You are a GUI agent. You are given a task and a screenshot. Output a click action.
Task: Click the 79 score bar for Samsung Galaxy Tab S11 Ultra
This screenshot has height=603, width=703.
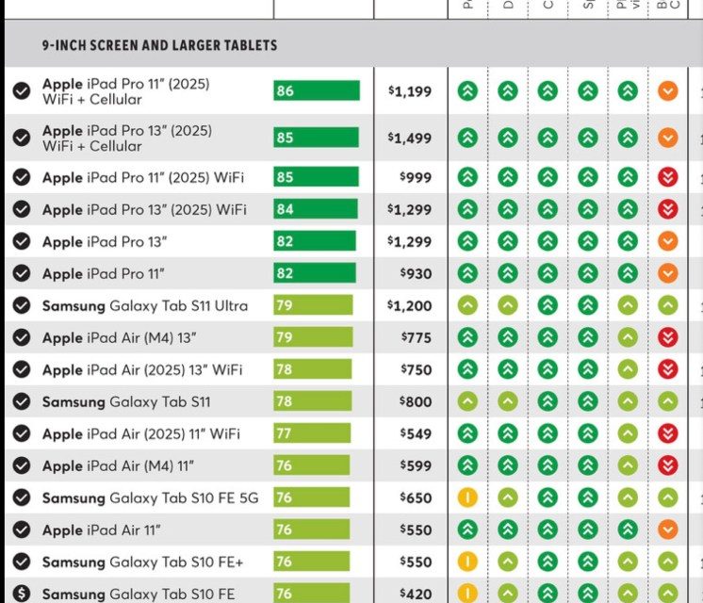(x=313, y=305)
